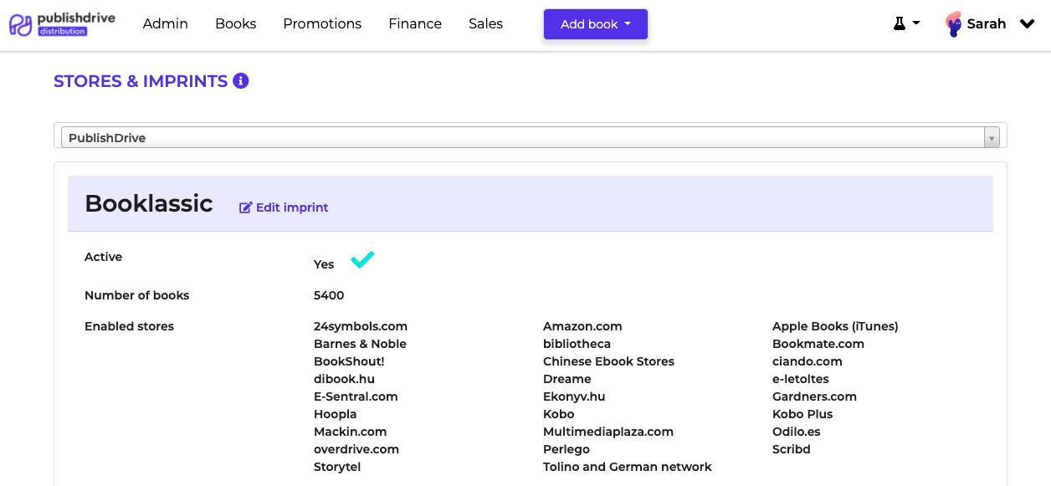Open the Sales menu item

point(485,24)
